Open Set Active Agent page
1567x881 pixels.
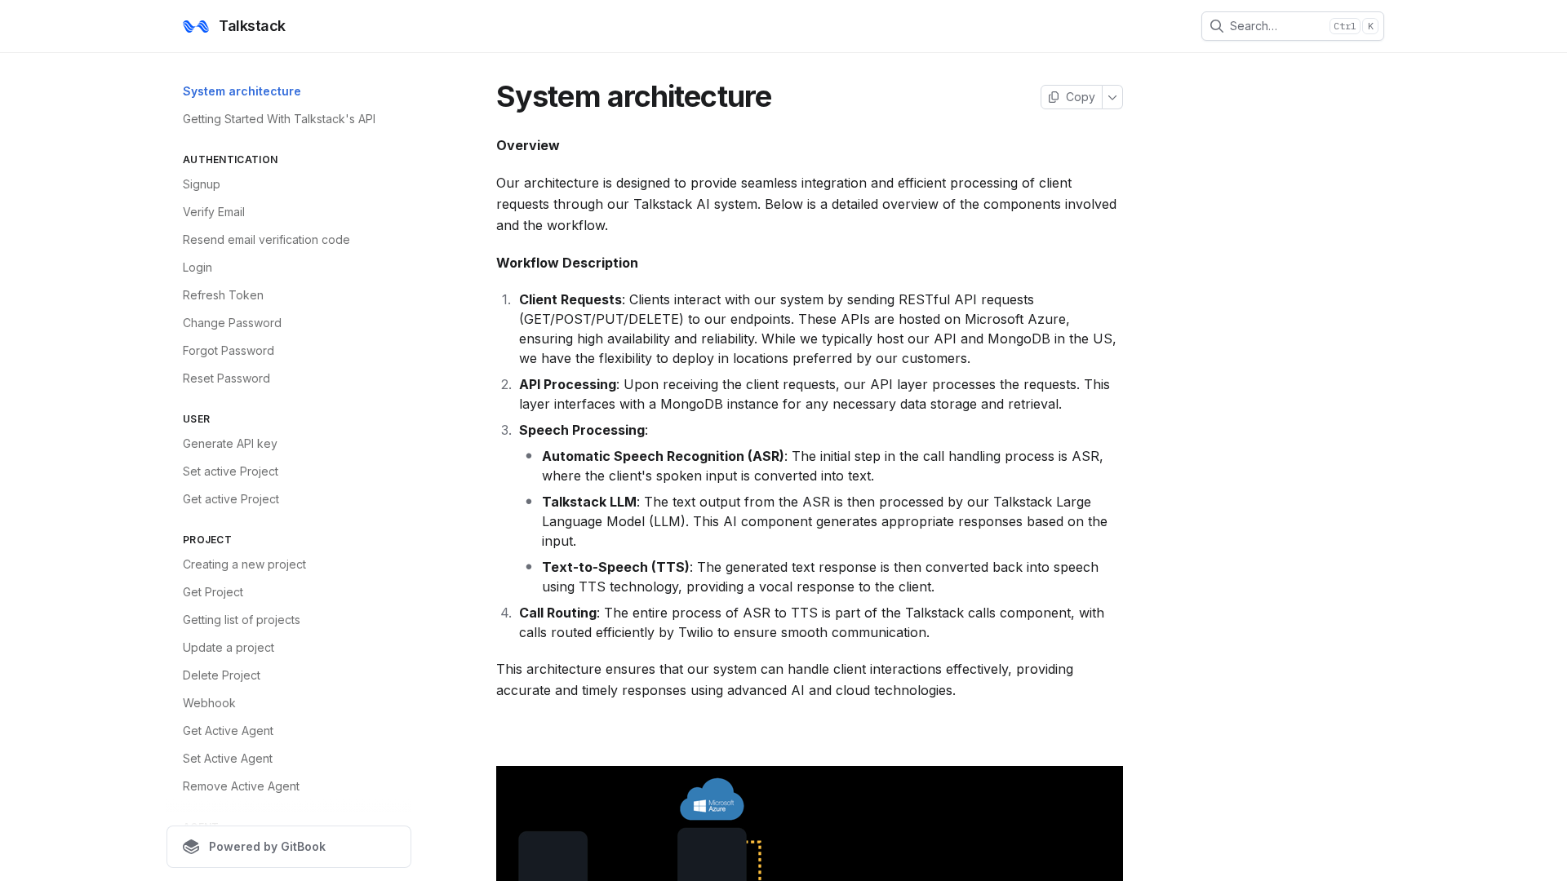click(x=228, y=759)
